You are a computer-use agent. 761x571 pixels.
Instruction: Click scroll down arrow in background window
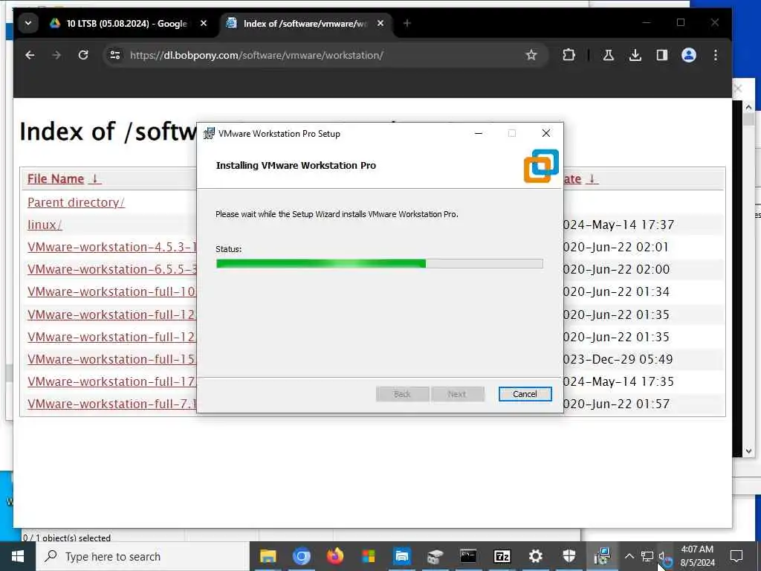tap(748, 451)
